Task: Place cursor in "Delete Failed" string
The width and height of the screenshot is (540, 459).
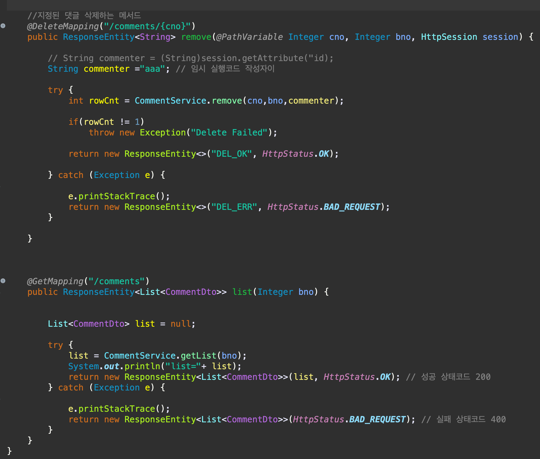Action: point(229,133)
